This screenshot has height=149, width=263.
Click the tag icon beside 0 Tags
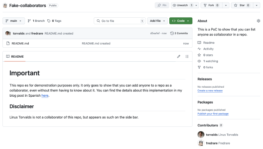49,21
